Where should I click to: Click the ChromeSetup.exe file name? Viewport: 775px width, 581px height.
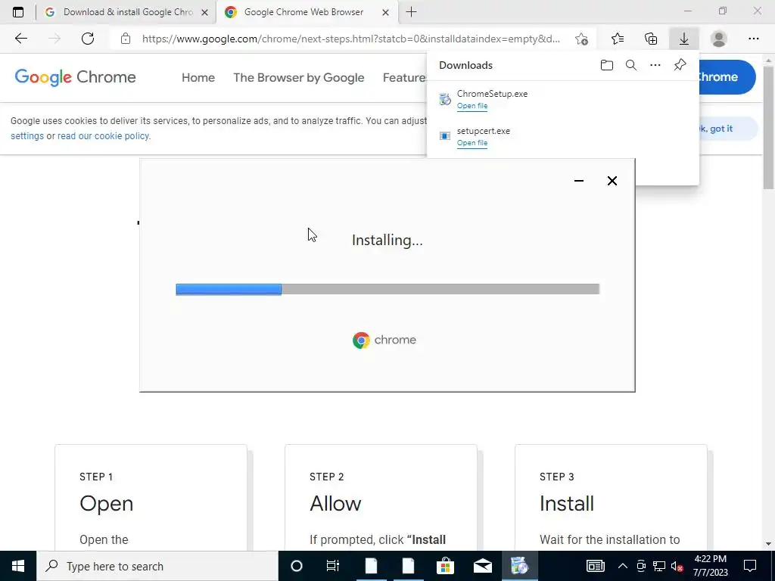pyautogui.click(x=492, y=93)
